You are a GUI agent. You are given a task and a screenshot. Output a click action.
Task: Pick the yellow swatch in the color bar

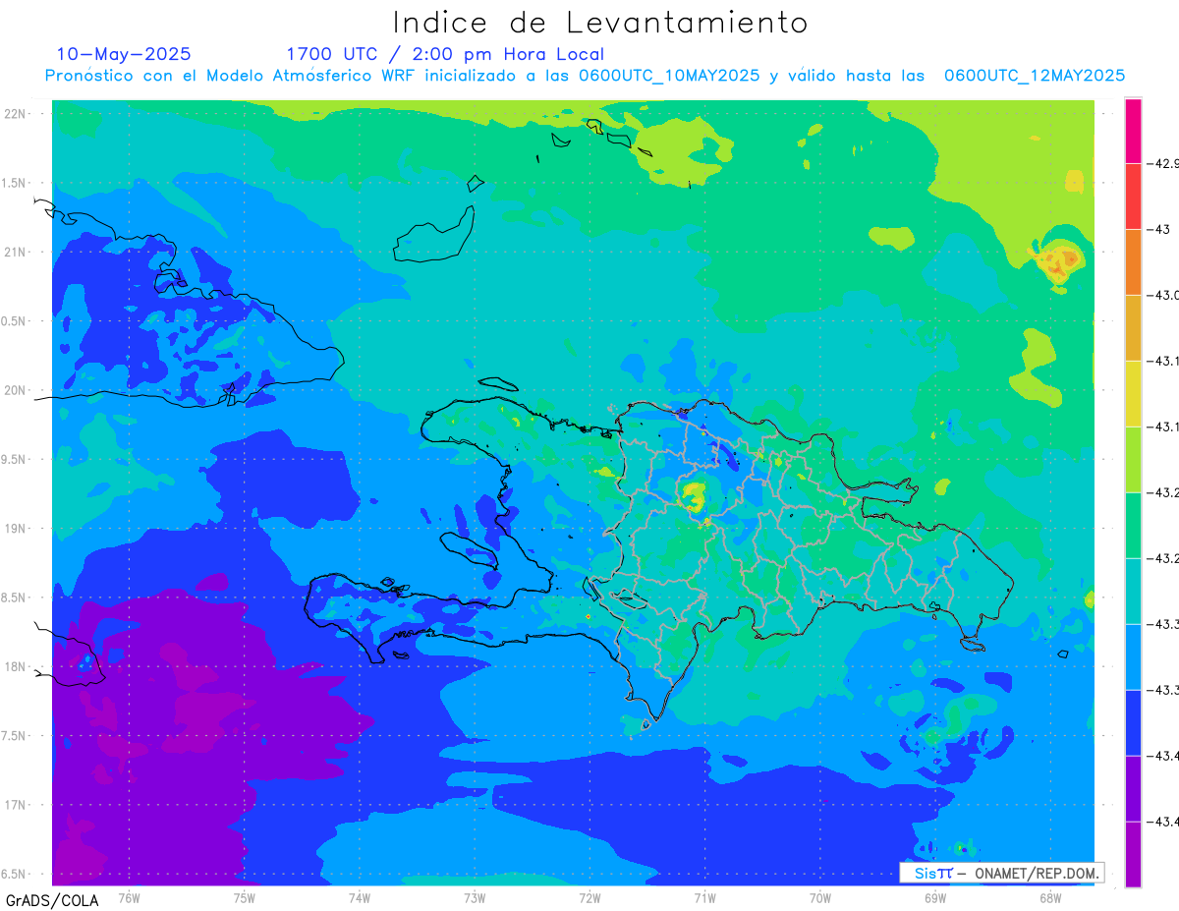(1133, 394)
